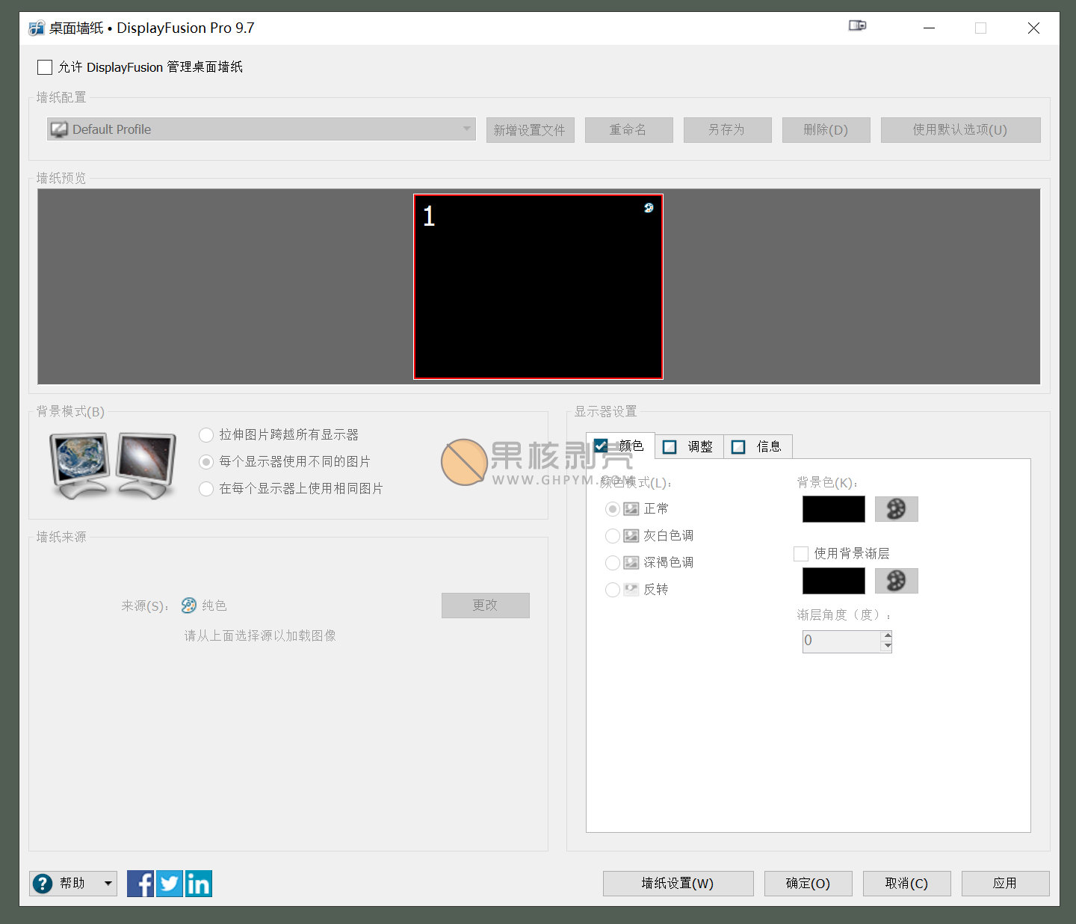
Task: Select the 灰白色调 color mode
Action: [x=613, y=536]
